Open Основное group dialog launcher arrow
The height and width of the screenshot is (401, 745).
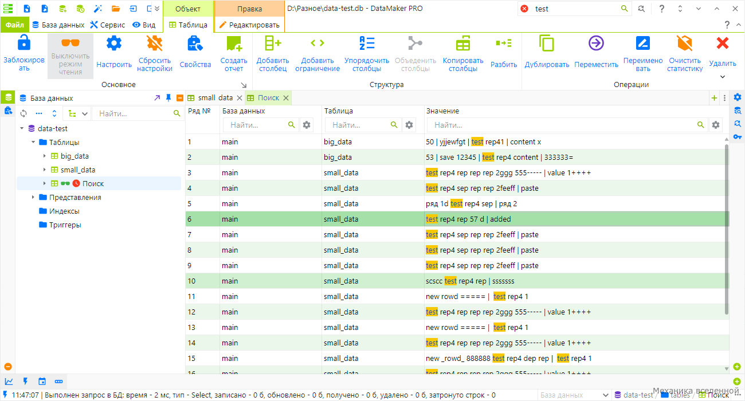[244, 85]
